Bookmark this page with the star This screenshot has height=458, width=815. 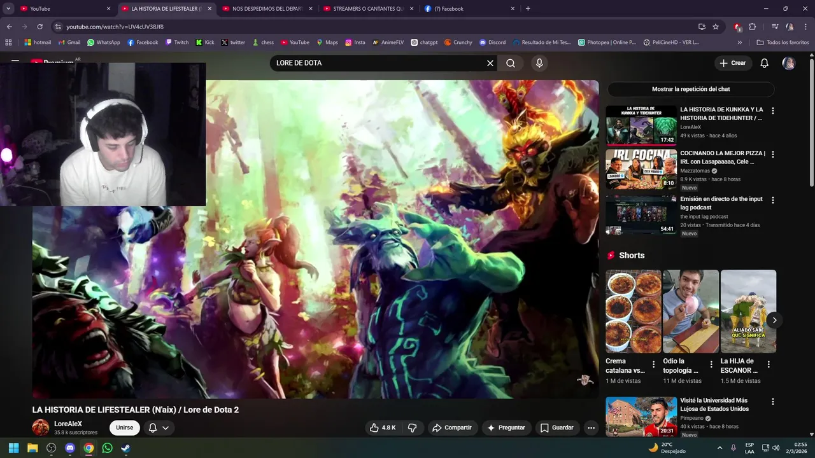(x=716, y=27)
